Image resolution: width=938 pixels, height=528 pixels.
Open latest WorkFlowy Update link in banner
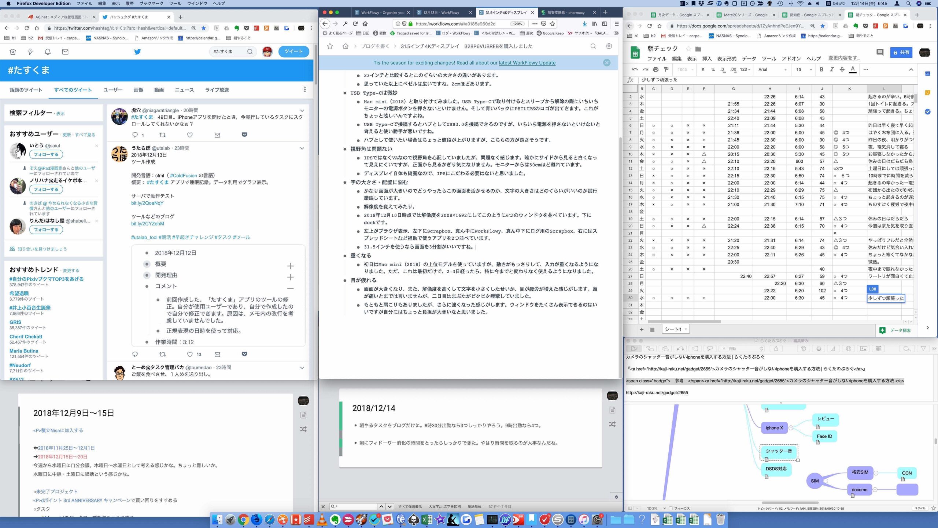tap(527, 63)
